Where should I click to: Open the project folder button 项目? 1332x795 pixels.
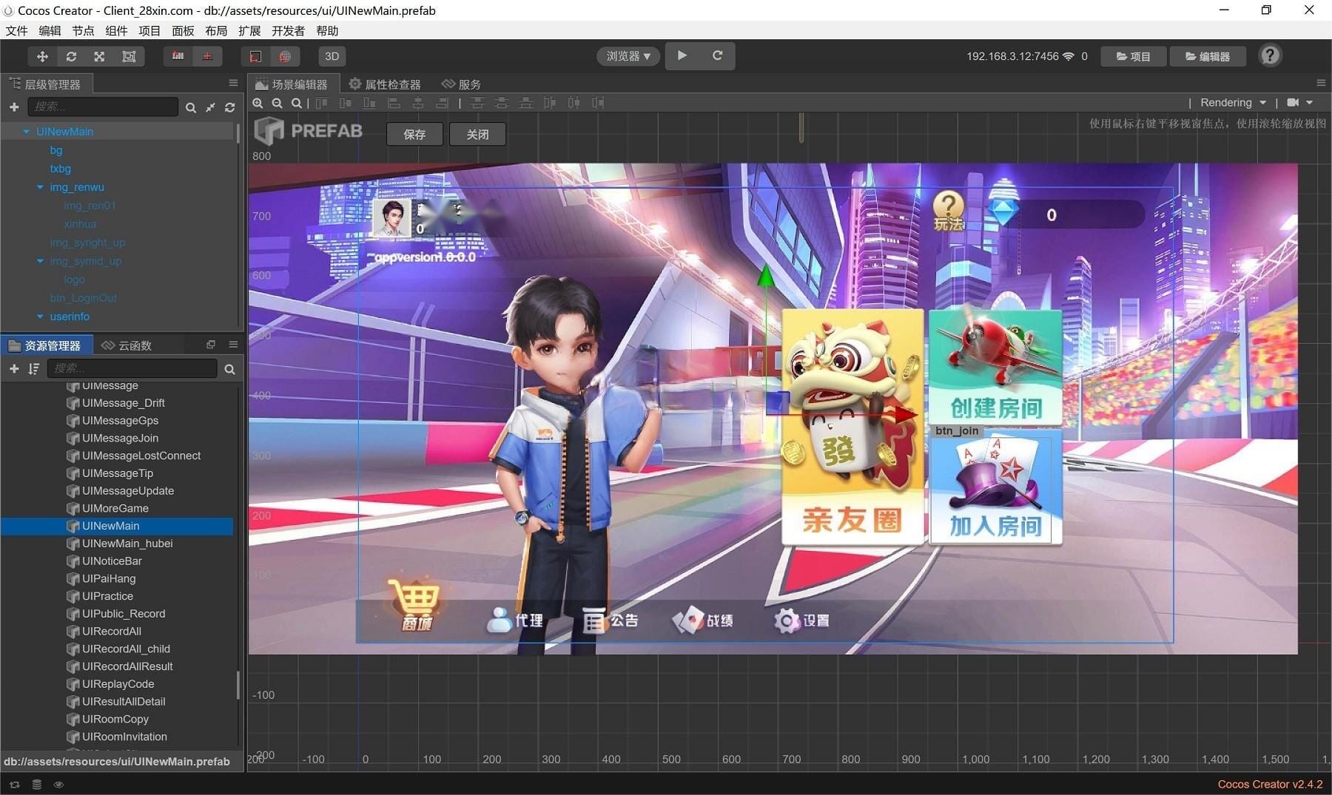1133,56
